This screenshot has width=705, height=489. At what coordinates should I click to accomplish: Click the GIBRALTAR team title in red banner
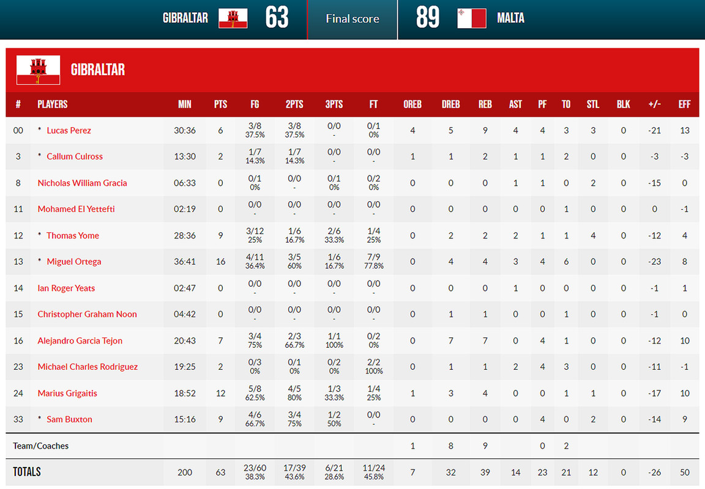coord(97,70)
